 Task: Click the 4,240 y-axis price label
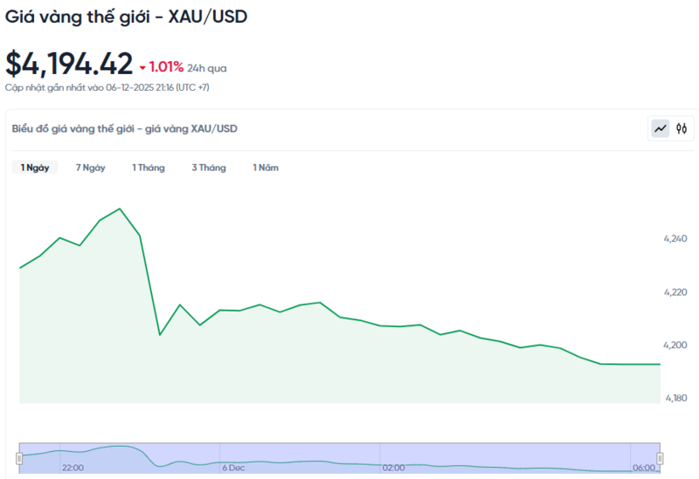676,238
